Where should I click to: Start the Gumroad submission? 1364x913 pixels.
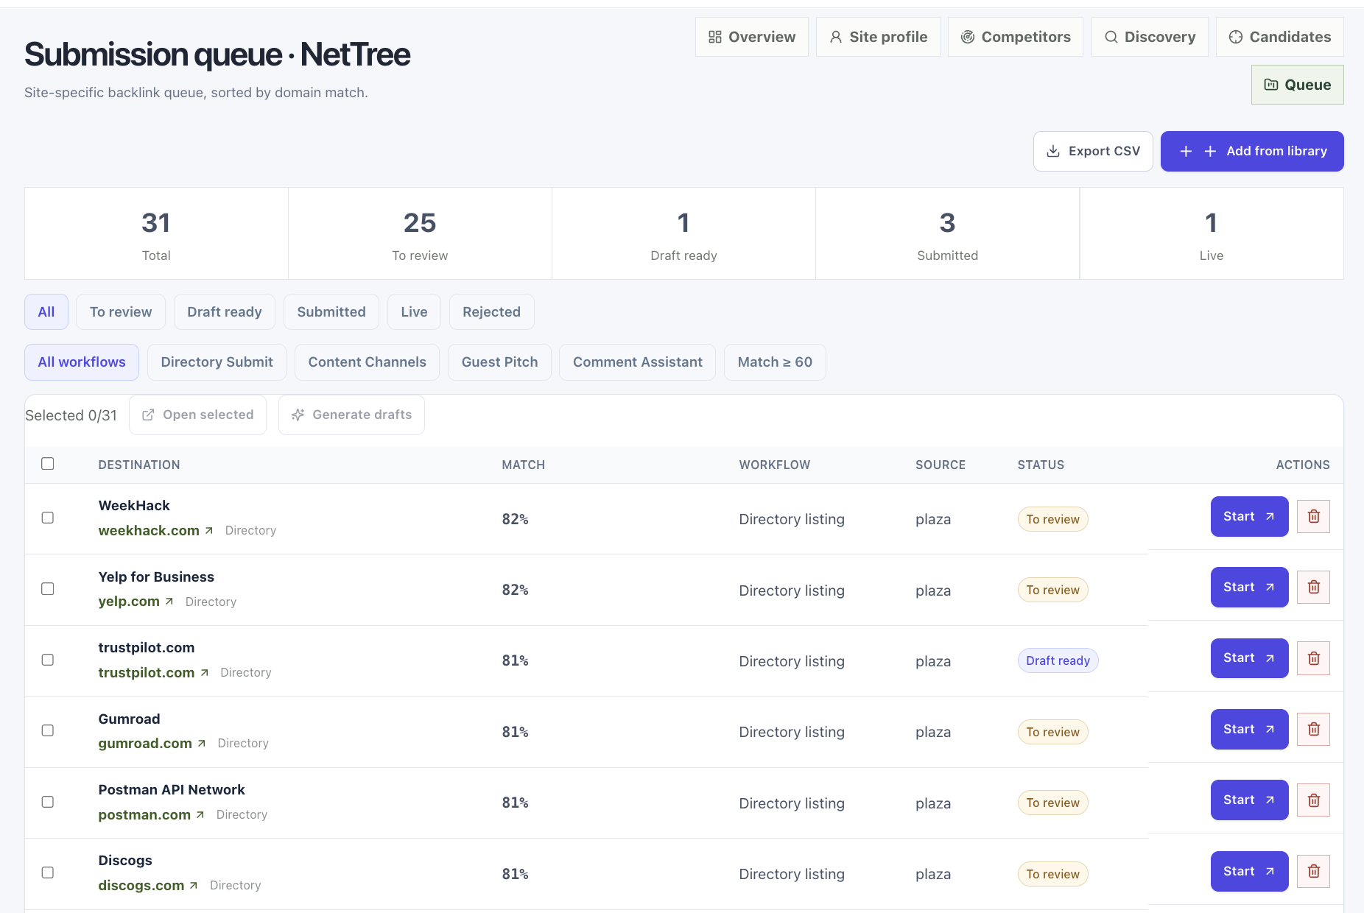click(1249, 729)
